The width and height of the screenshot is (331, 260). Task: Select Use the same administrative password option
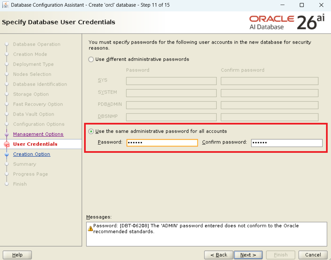tap(91, 131)
